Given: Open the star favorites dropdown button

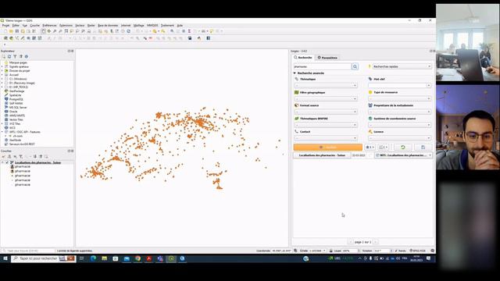Looking at the screenshot, I should click(370, 148).
